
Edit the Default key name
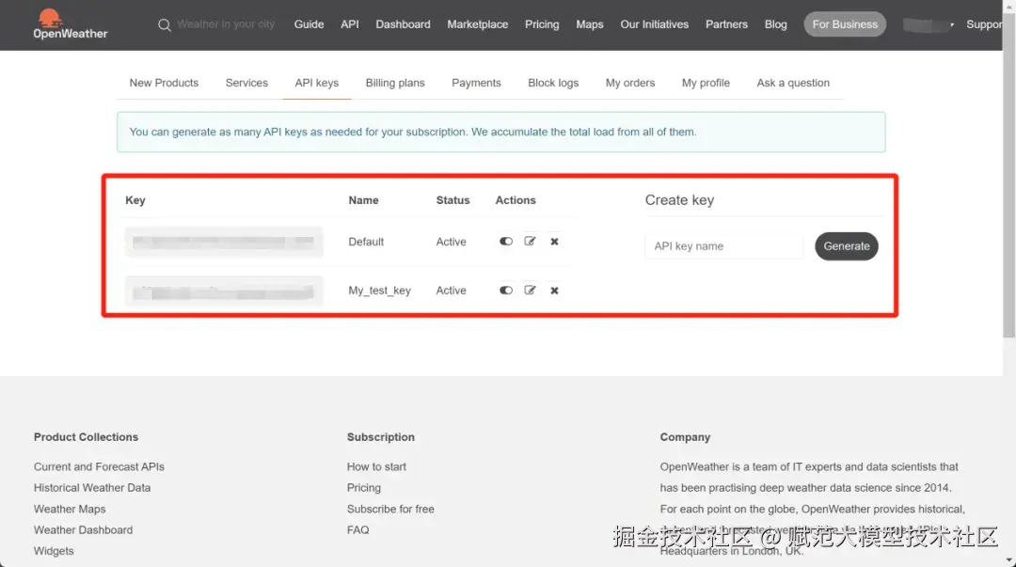pos(530,241)
